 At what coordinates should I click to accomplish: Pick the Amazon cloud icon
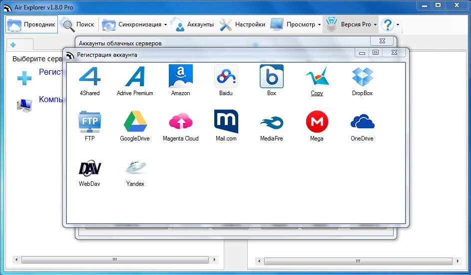(180, 76)
